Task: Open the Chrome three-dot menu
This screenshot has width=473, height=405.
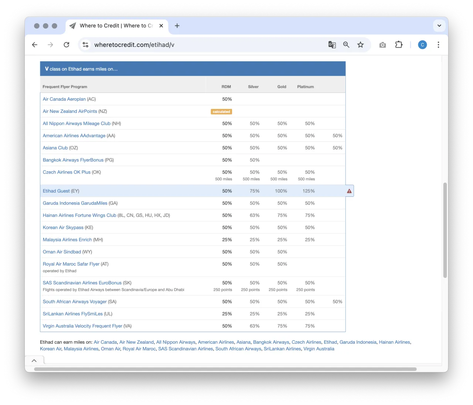Action: coord(438,45)
